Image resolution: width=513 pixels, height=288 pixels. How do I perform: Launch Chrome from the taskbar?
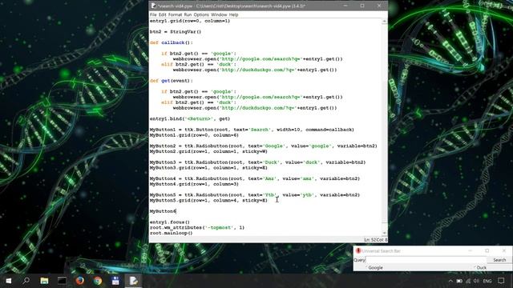98,281
